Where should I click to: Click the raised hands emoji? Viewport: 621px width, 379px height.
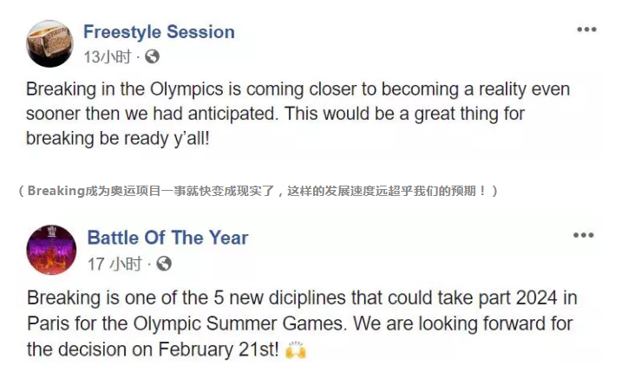click(296, 350)
